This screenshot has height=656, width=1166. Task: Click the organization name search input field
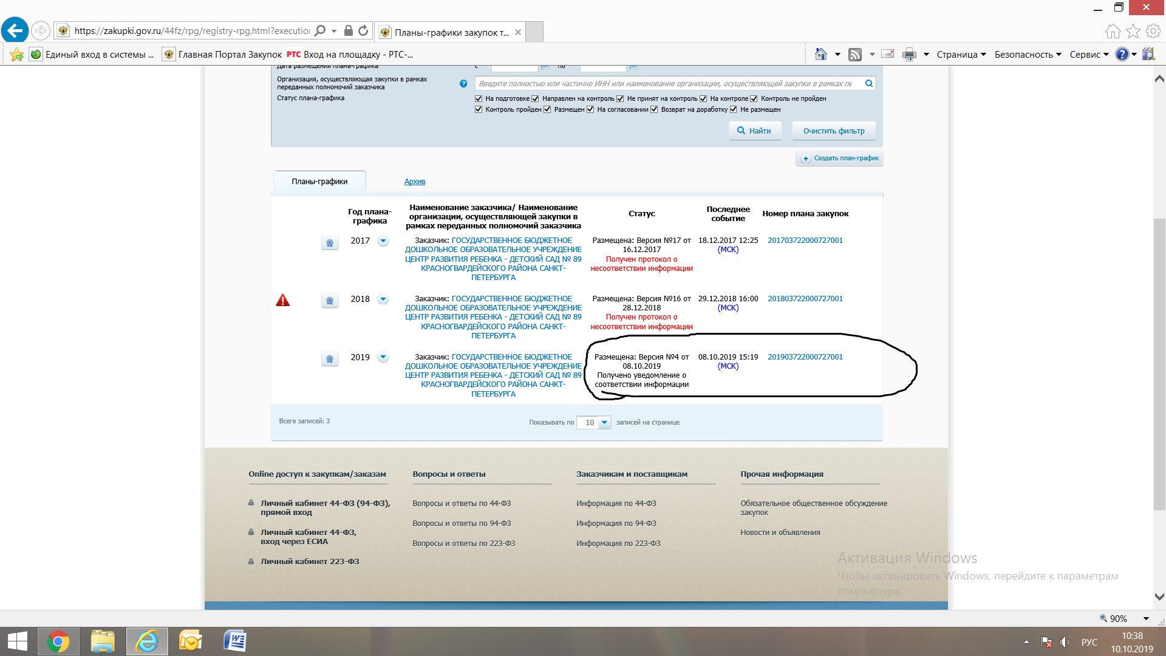(x=669, y=83)
